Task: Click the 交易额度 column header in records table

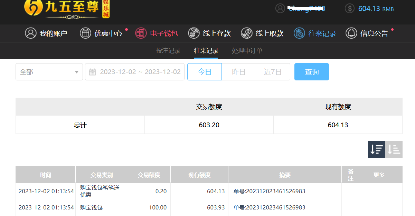Action: 149,175
